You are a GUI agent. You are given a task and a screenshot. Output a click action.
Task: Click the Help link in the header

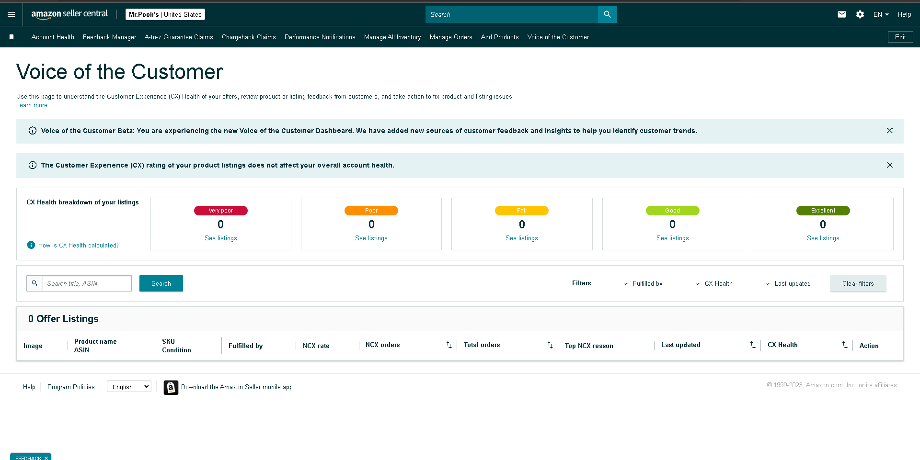(x=904, y=14)
